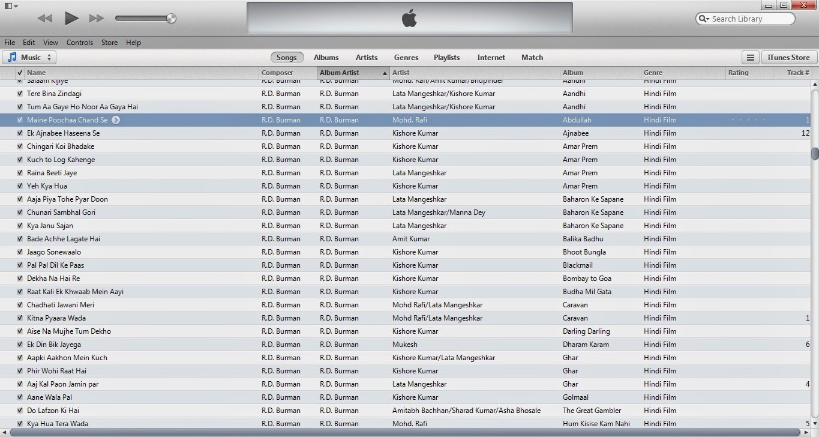Click the artist Amitabh Bachhan/Sharad Kumar/Asha Bhosale
819x437 pixels.
pos(466,411)
